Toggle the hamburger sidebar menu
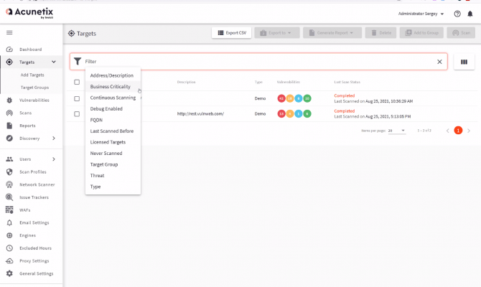Screen dimensions: 481x287 [x=9, y=32]
